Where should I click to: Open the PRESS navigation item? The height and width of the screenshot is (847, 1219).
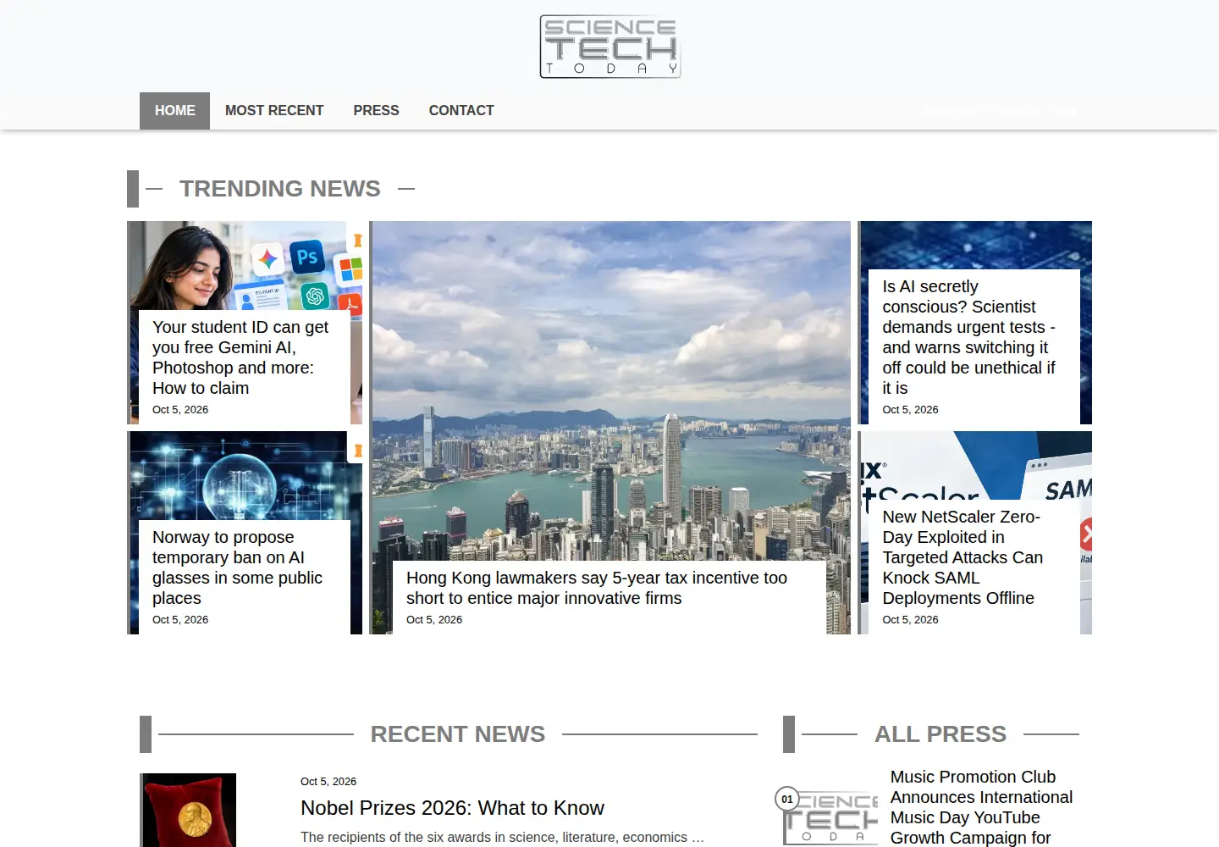[x=376, y=111]
